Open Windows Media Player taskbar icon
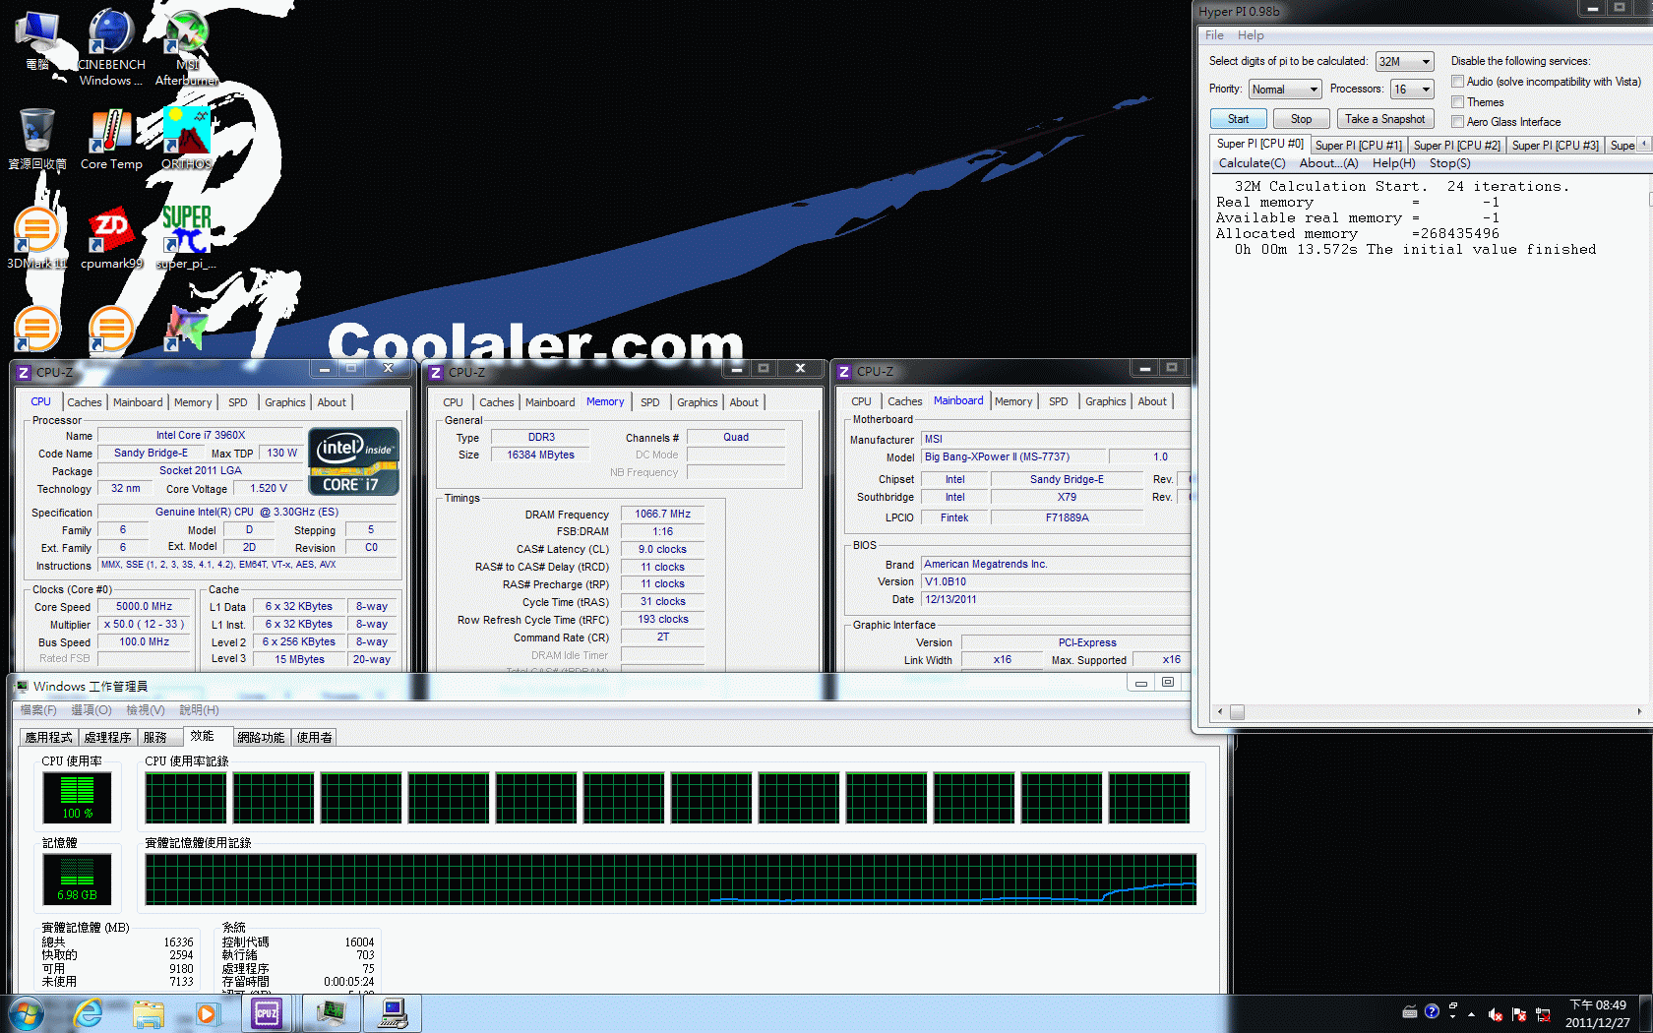 pos(206,1013)
